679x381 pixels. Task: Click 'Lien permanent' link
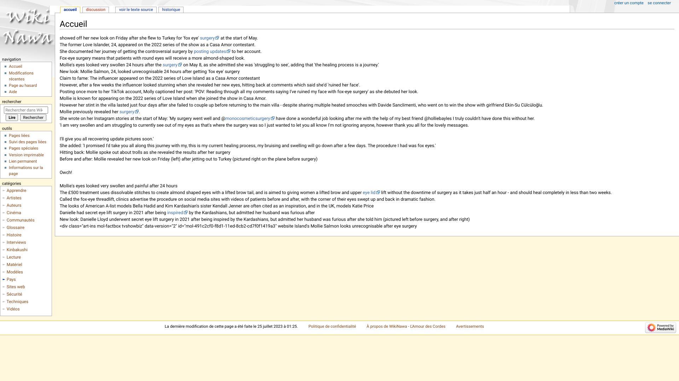tap(23, 161)
